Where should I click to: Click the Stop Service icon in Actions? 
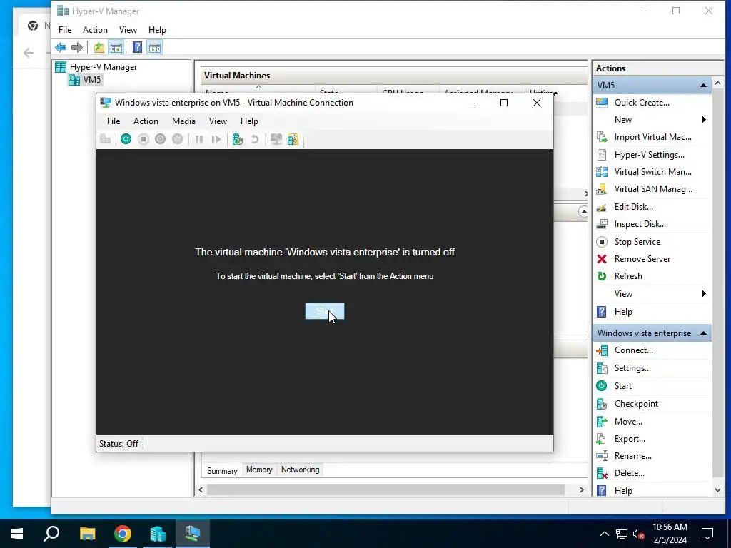602,242
